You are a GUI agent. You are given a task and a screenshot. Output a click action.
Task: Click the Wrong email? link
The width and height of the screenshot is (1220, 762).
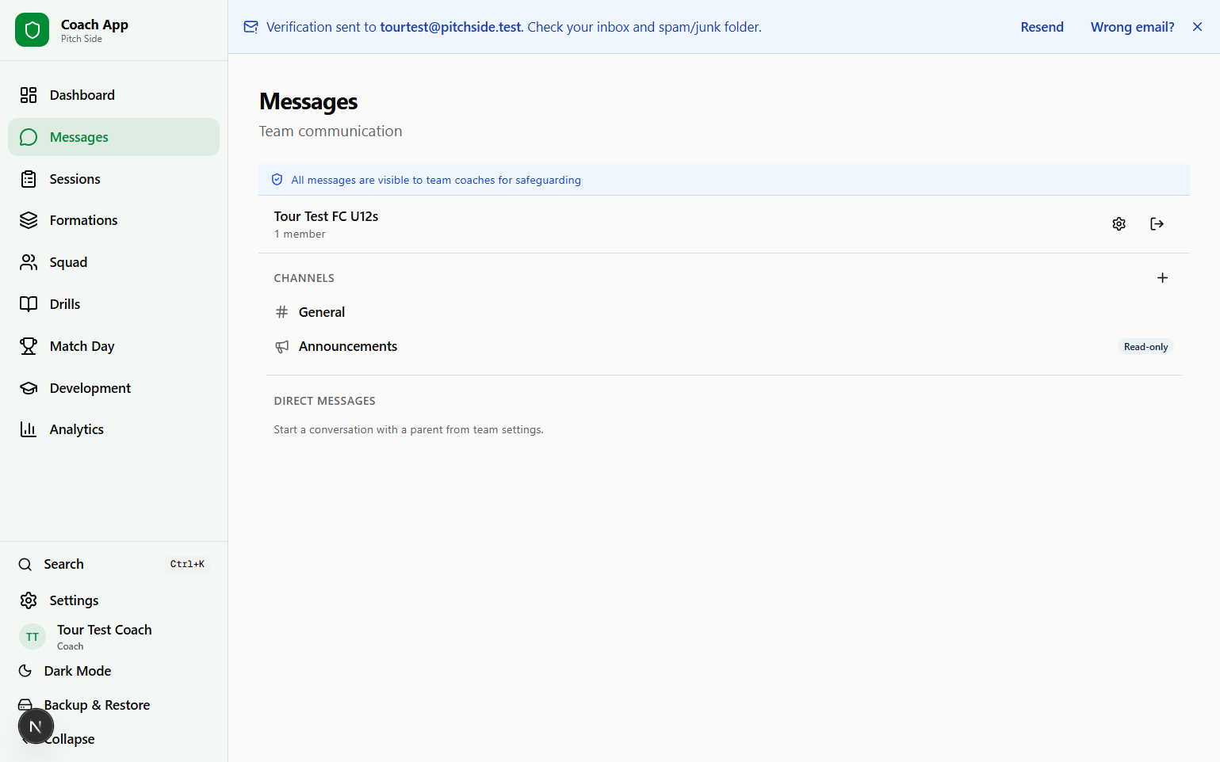click(1132, 27)
